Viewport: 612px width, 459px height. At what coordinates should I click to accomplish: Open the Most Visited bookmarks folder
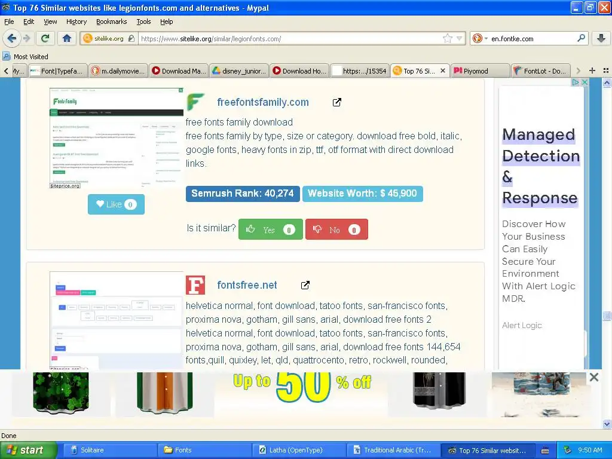coord(26,57)
